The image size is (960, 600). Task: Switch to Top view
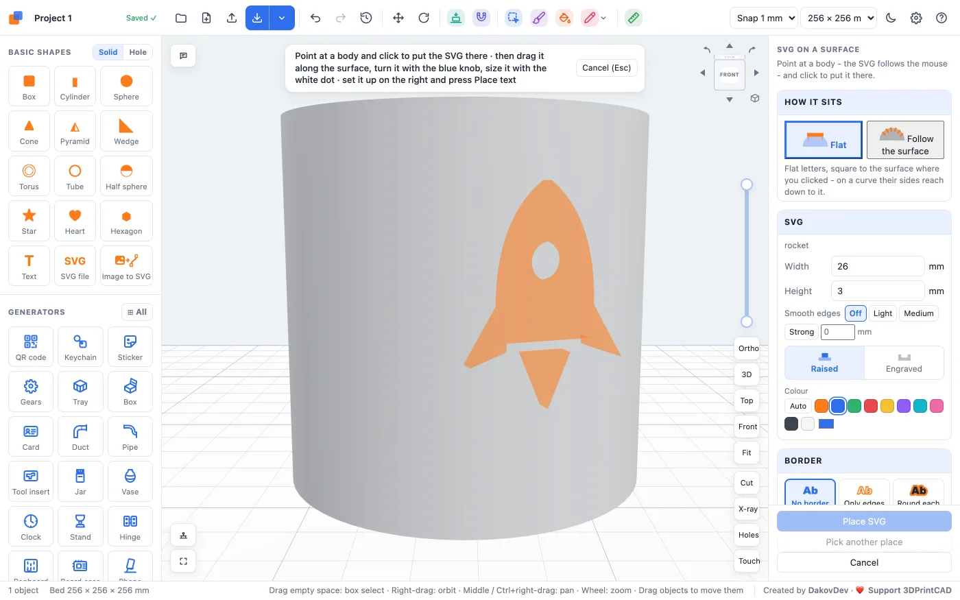747,400
